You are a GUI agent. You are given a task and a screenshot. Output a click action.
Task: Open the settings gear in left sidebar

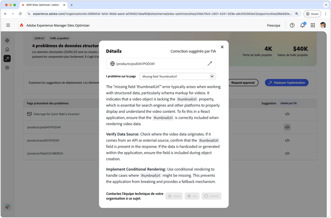pyautogui.click(x=7, y=68)
